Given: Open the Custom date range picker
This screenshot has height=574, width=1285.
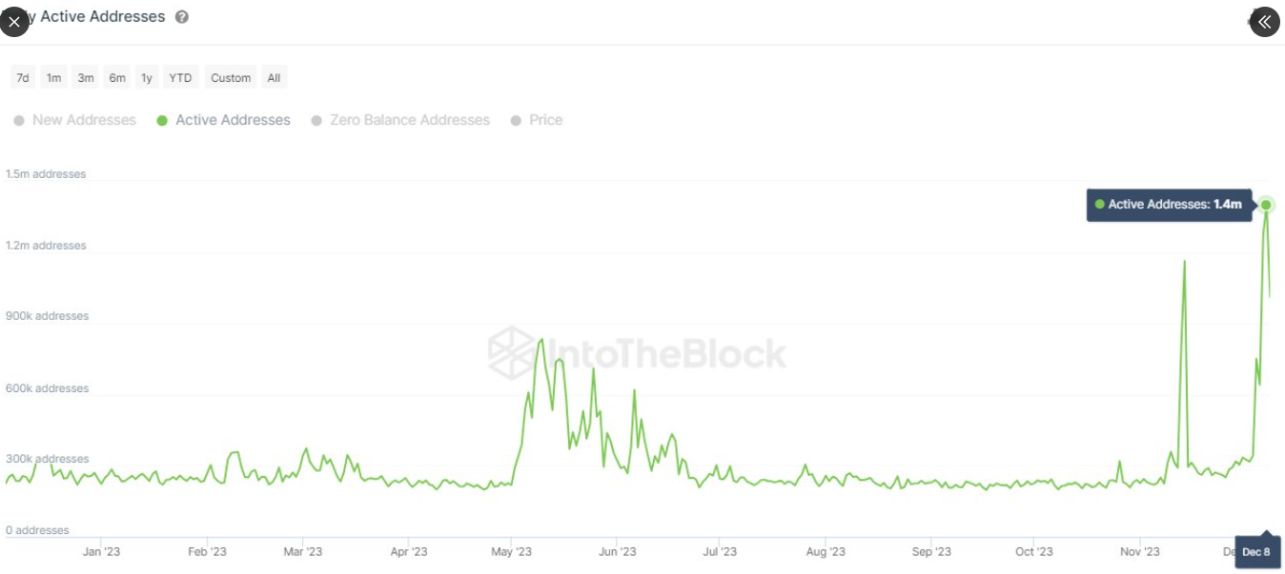Looking at the screenshot, I should [231, 78].
